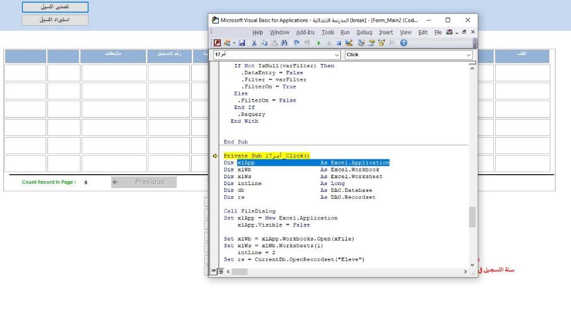Click the green Run/Continue icon
The image size is (571, 313).
tap(319, 43)
